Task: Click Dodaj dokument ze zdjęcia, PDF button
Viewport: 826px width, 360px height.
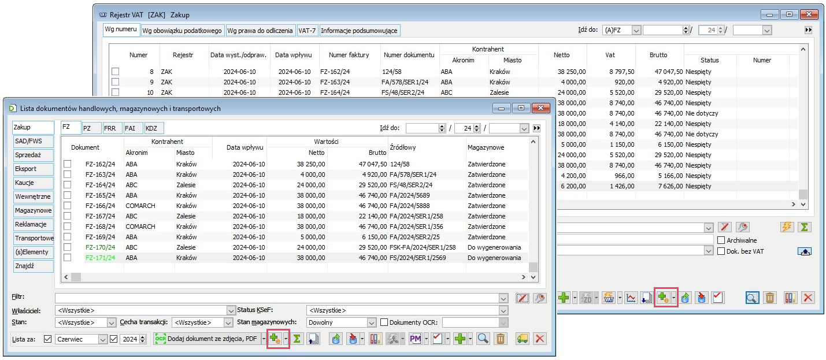Action: [x=206, y=339]
